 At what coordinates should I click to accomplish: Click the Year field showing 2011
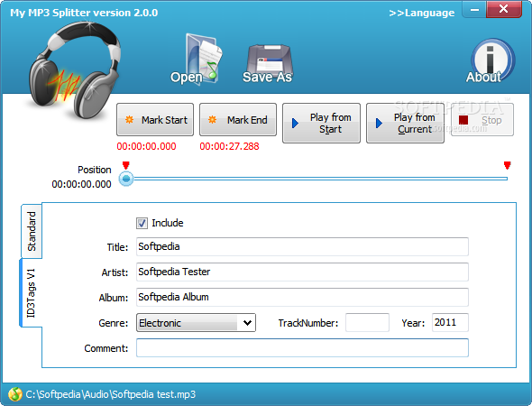point(450,322)
